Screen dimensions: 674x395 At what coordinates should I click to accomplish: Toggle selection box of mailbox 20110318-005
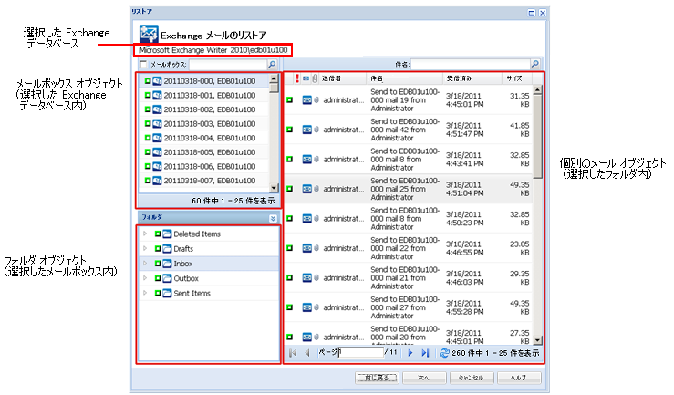[x=148, y=151]
